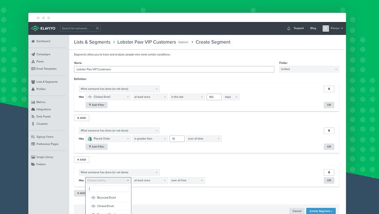Open third condition type dropdown

pos(119,172)
